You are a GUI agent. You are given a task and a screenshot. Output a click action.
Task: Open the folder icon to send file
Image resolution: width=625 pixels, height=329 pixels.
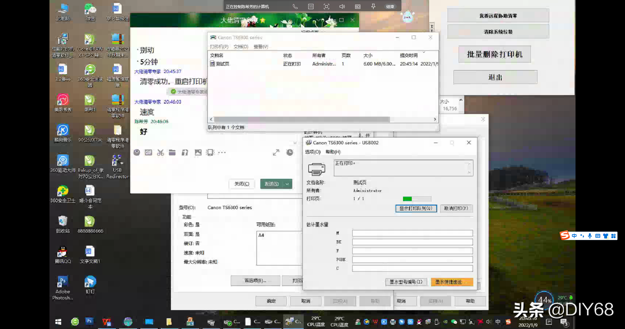(x=172, y=152)
